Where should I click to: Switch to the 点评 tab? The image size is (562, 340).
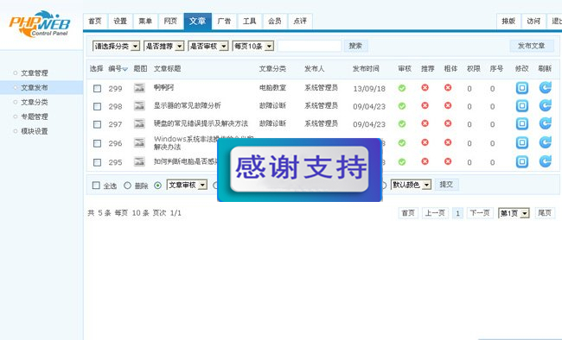(x=300, y=22)
